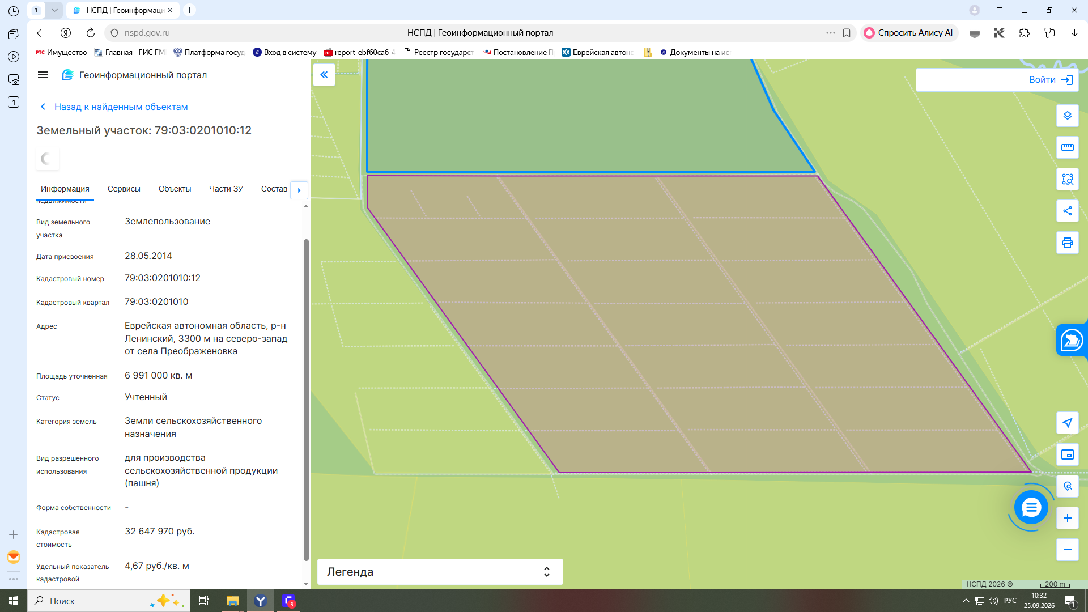
Task: Switch to the Объекты tab
Action: click(x=175, y=189)
